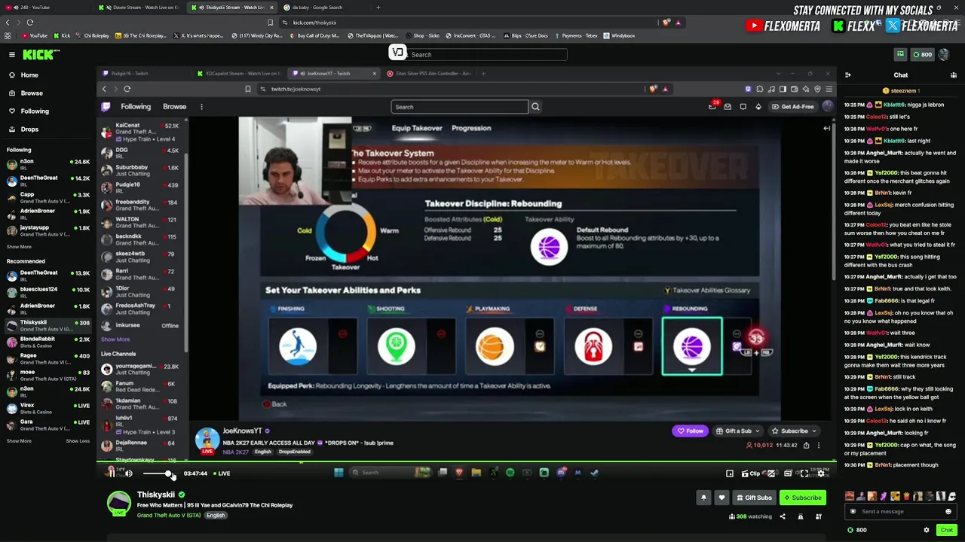
Task: Select the Finishing takeover ability icon
Action: point(298,347)
